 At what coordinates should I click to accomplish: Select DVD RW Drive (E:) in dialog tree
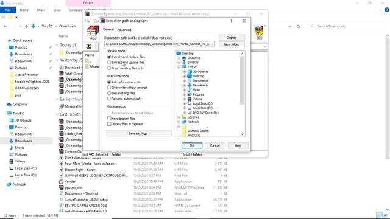206,113
